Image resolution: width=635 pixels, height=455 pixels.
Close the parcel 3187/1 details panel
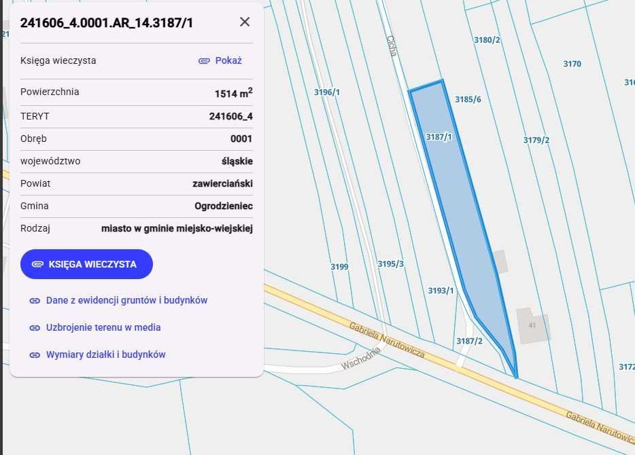244,21
